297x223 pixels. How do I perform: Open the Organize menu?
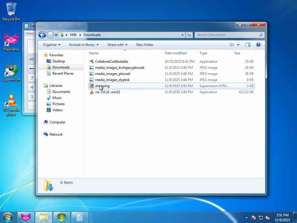52,45
